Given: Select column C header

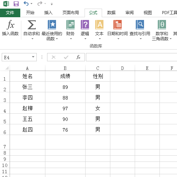Looking at the screenshot, I should coord(98,68).
